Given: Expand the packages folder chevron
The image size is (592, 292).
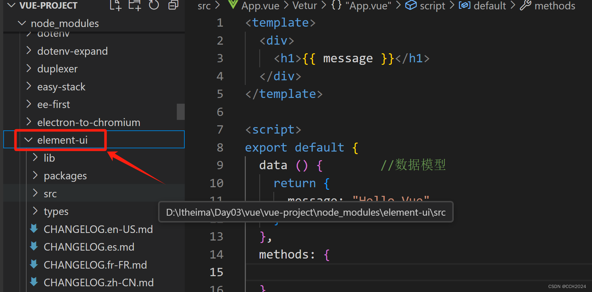Looking at the screenshot, I should pyautogui.click(x=35, y=175).
